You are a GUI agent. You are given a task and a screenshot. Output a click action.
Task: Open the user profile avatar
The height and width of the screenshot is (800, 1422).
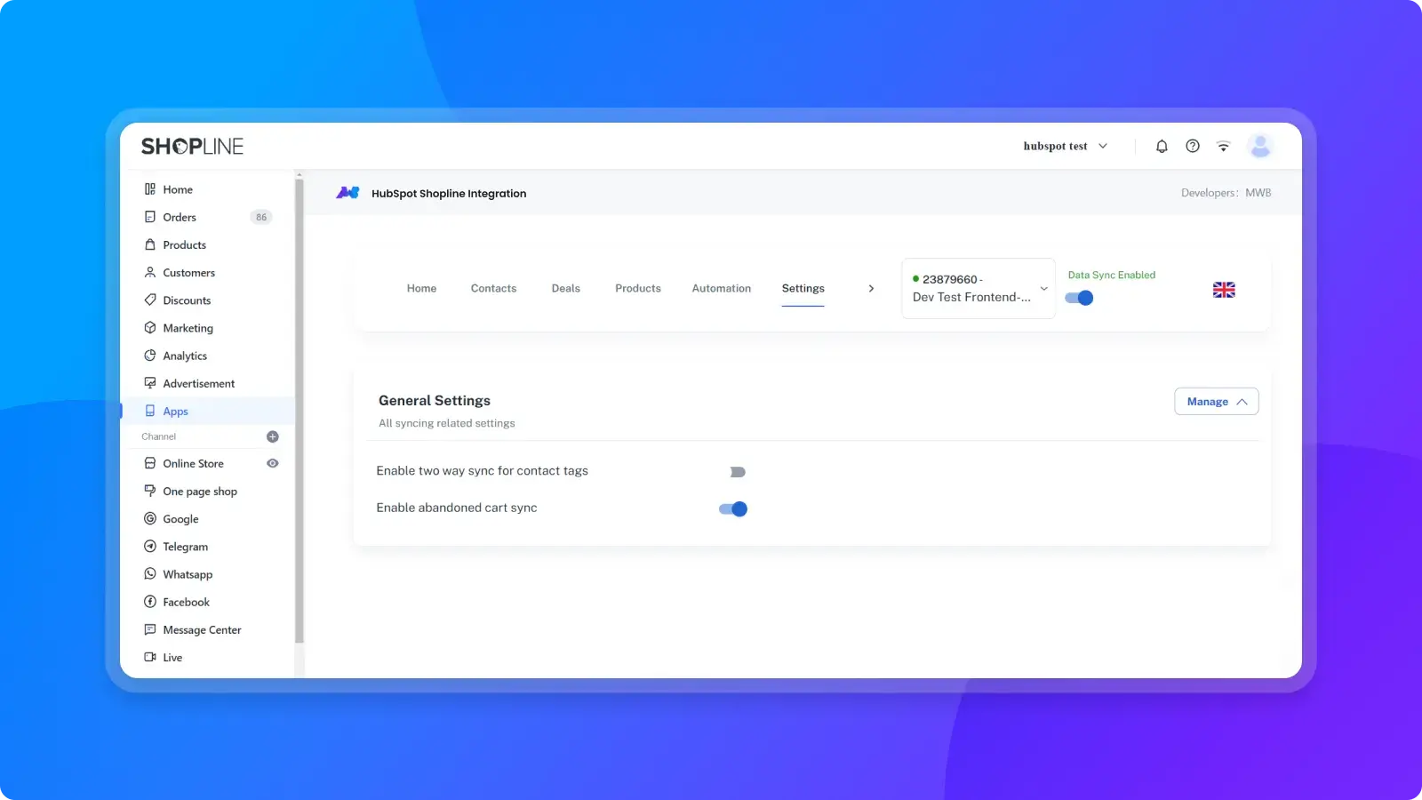pos(1259,147)
